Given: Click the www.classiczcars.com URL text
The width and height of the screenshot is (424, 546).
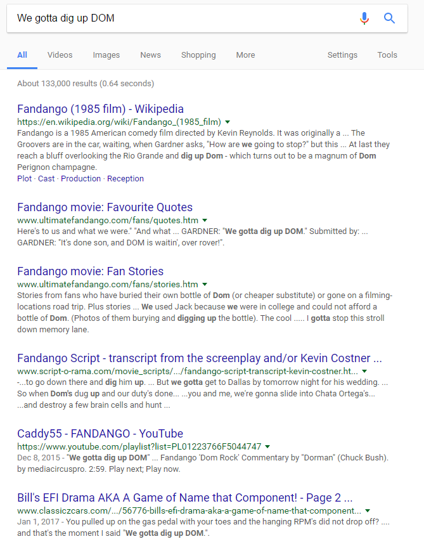Looking at the screenshot, I should (x=189, y=511).
